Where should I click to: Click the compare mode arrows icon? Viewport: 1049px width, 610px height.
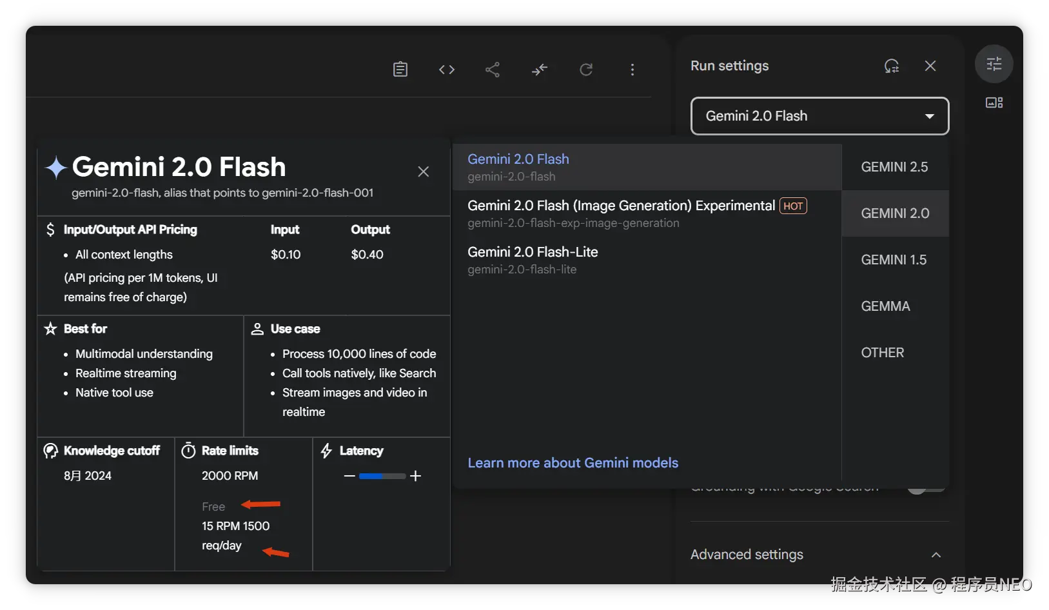tap(540, 69)
